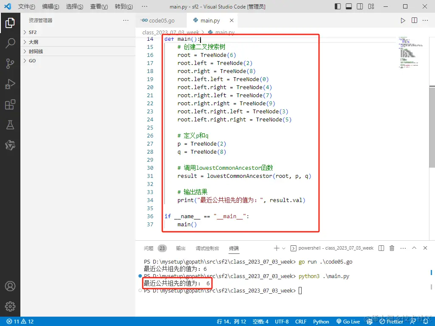Image resolution: width=435 pixels, height=326 pixels.
Task: Split the editor to the right
Action: click(414, 20)
